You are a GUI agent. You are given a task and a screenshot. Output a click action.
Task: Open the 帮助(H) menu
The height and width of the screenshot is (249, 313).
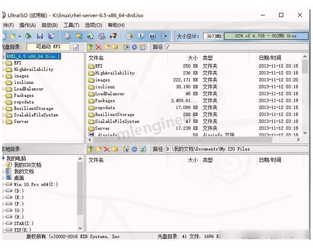click(x=116, y=25)
